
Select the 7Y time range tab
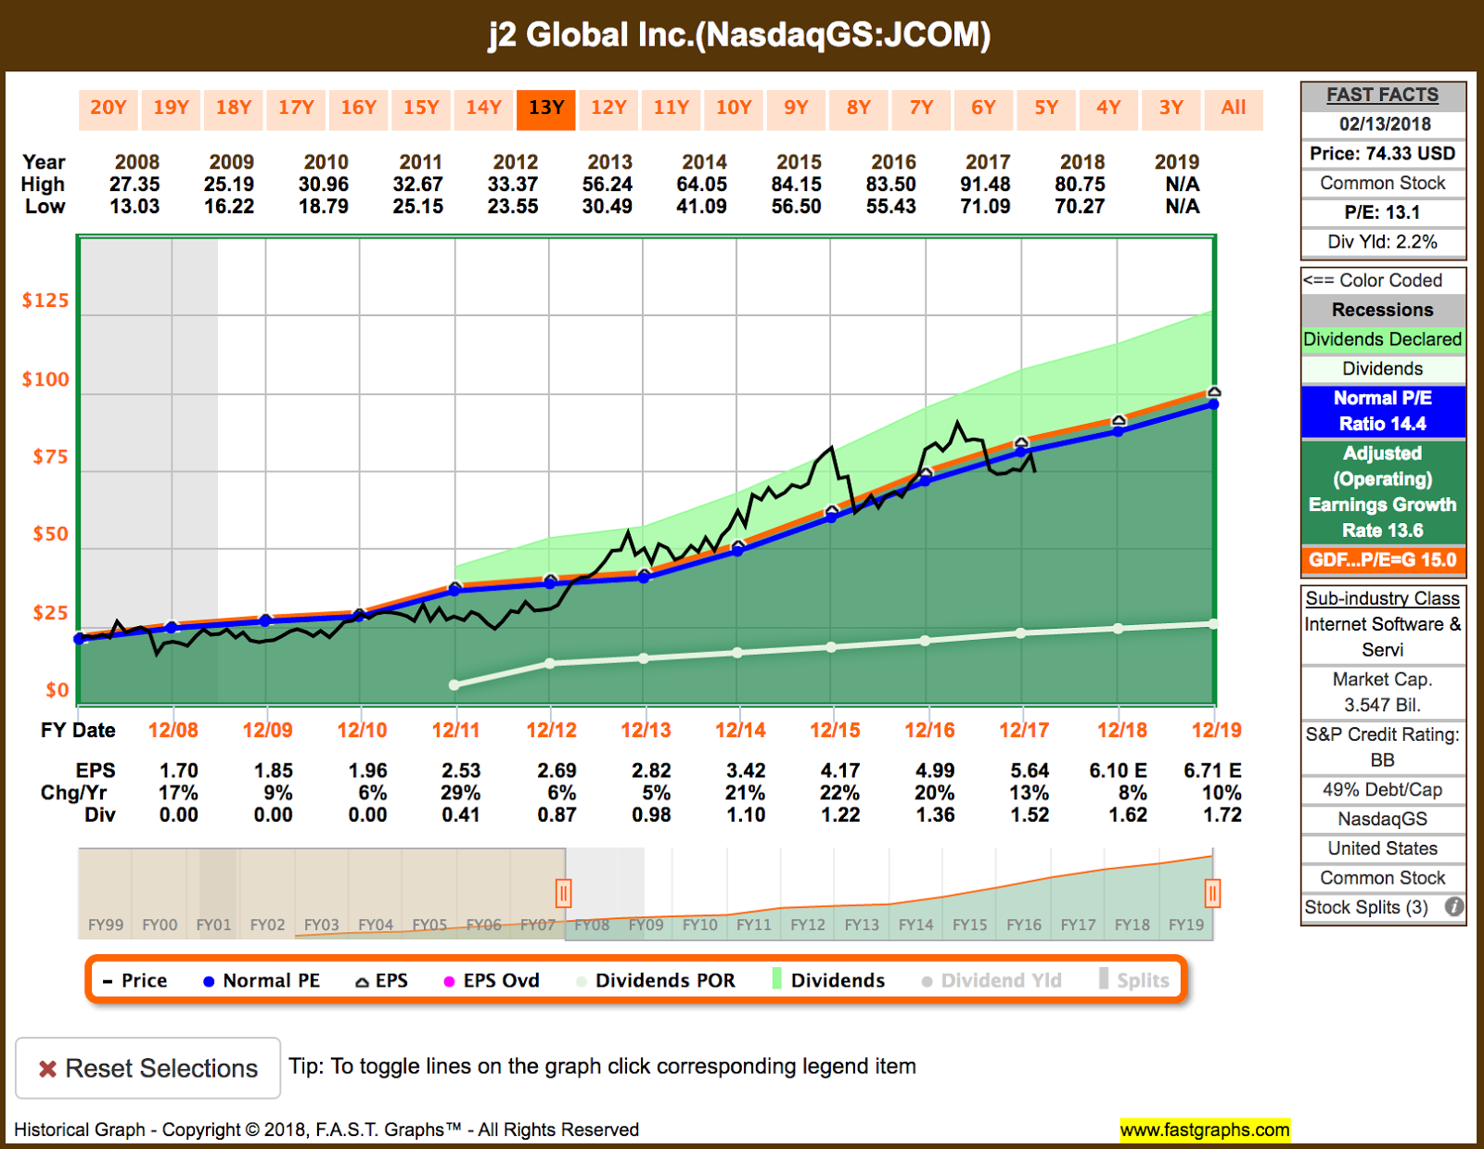(x=921, y=109)
